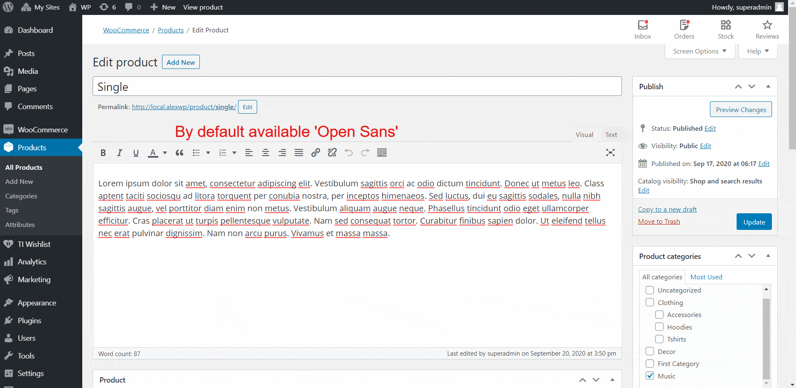Image resolution: width=796 pixels, height=388 pixels.
Task: Switch to the Visual editor tab
Action: (x=585, y=134)
